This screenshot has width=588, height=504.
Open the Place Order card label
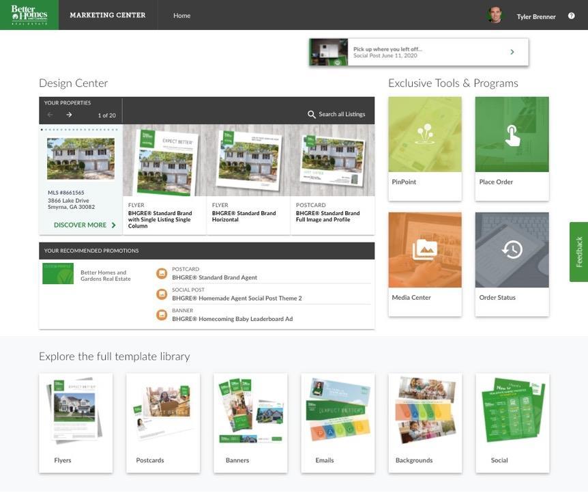496,182
